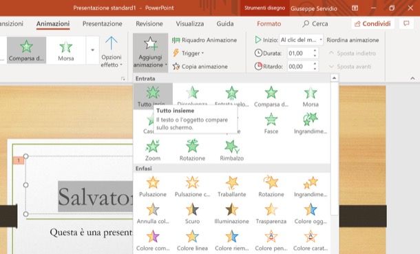Apply the Annulla colore emphasis effect

tap(153, 213)
